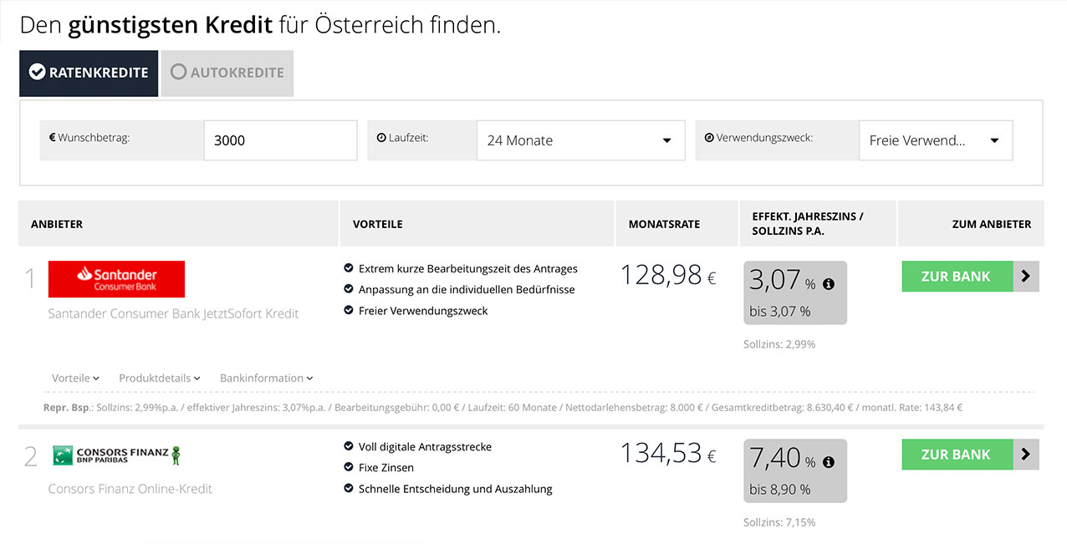The image size is (1067, 544).
Task: Click the Consors Finanz Online-Kredit link
Action: click(130, 489)
